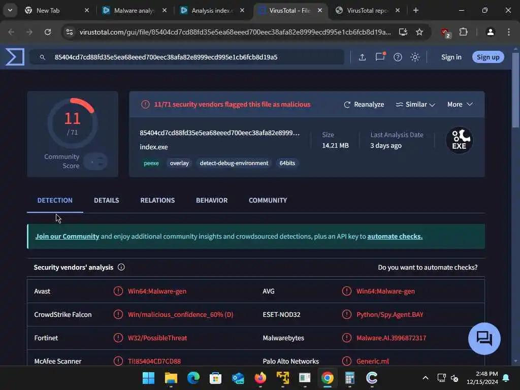Open a new browser tab with plus button
The image size is (520, 390).
pyautogui.click(x=415, y=10)
